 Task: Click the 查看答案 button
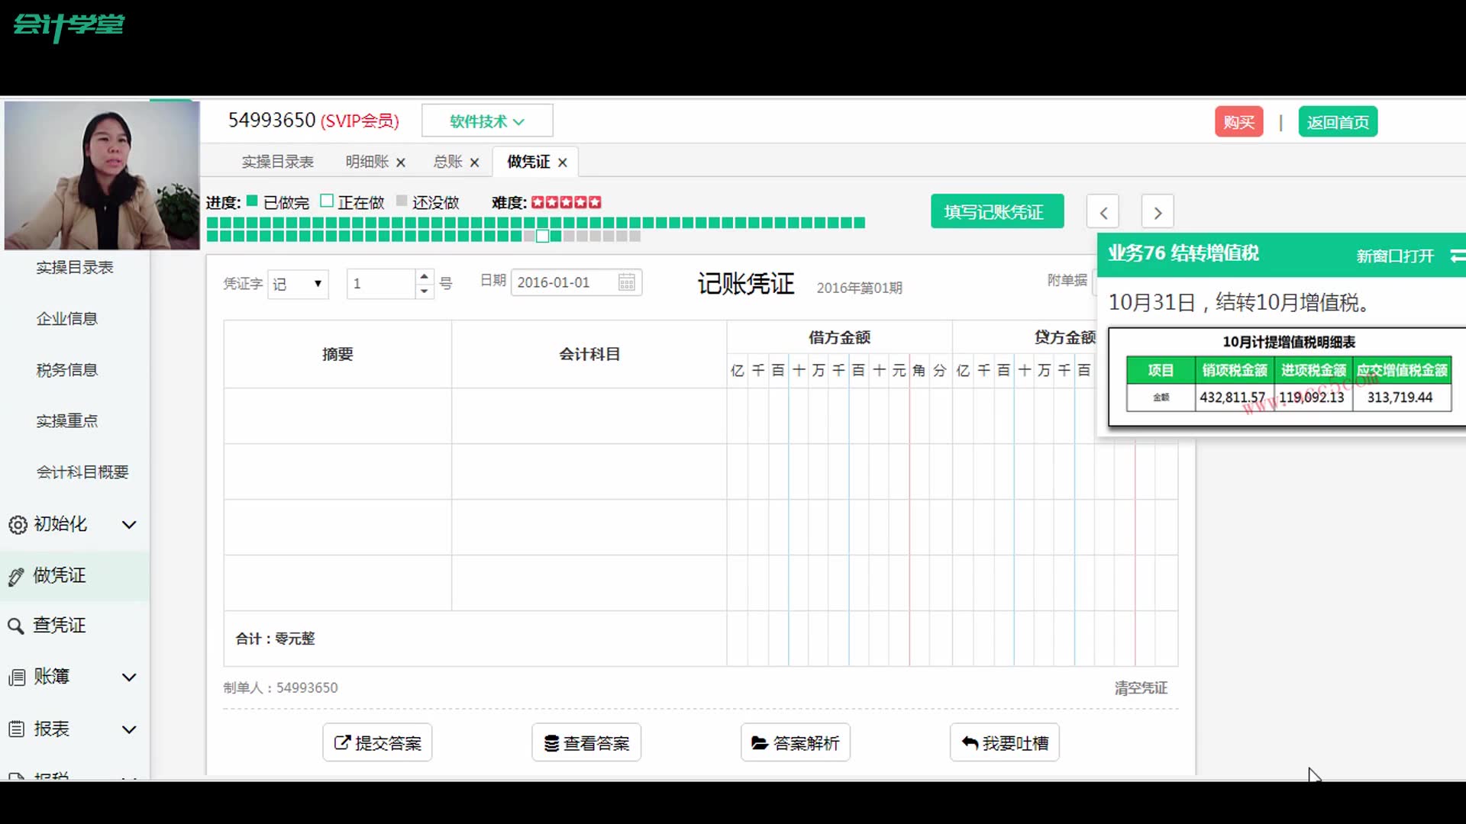pyautogui.click(x=586, y=742)
